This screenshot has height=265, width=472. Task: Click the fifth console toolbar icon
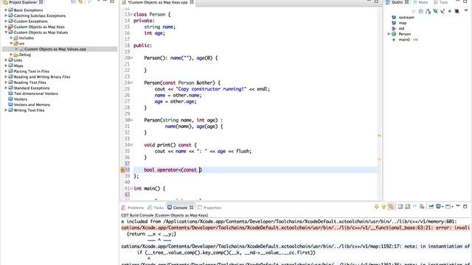(408, 207)
